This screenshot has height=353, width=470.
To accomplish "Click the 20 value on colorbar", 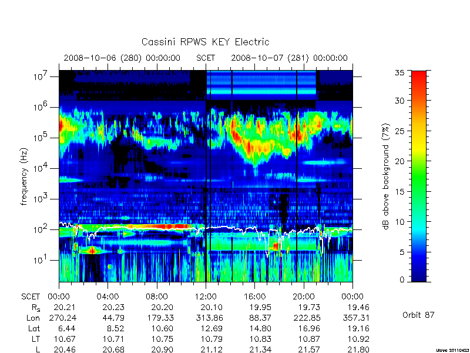I will tap(399, 161).
